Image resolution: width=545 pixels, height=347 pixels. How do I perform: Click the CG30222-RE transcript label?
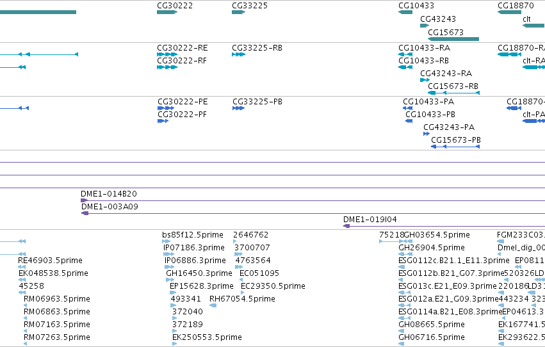pyautogui.click(x=183, y=48)
